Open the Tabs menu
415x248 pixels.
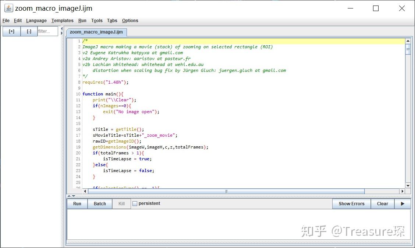[112, 21]
